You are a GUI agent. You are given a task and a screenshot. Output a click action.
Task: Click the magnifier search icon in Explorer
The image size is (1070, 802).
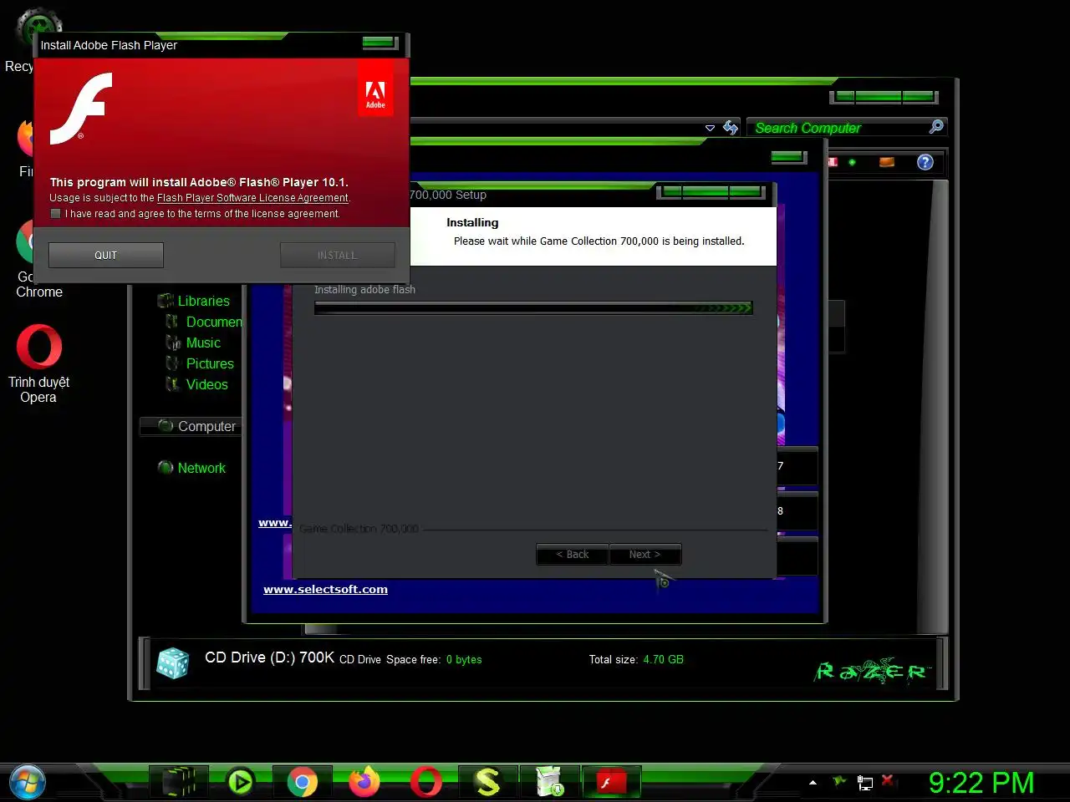coord(936,127)
